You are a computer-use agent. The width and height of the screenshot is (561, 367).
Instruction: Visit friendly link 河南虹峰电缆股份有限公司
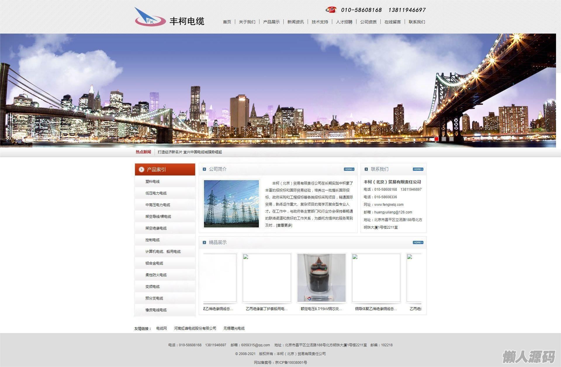[195, 328]
